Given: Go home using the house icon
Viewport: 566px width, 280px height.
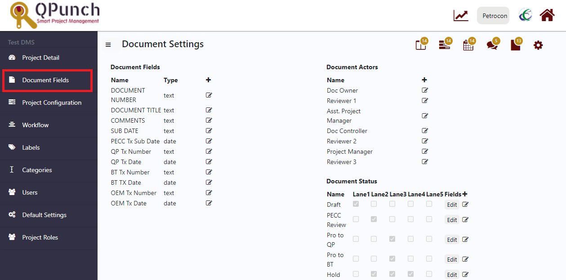Looking at the screenshot, I should point(547,15).
